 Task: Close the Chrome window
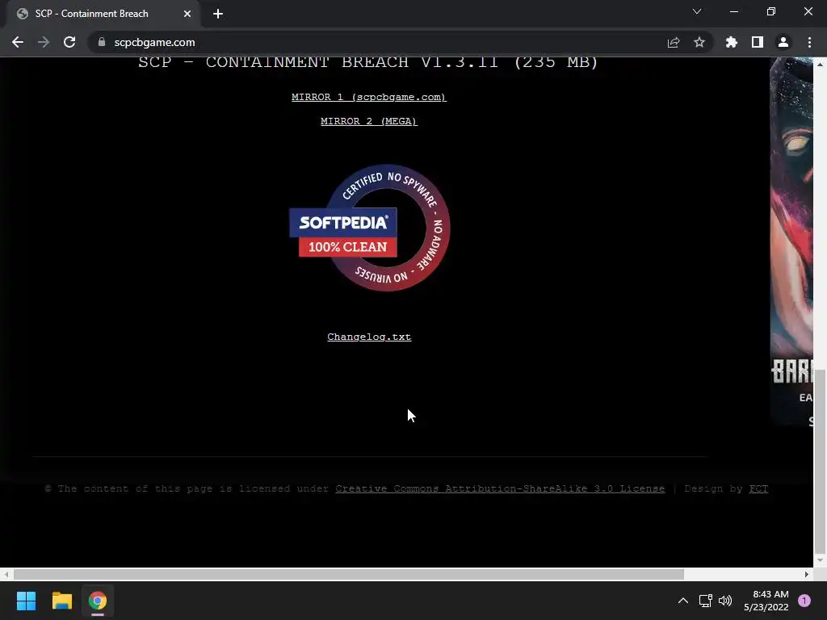tap(808, 11)
